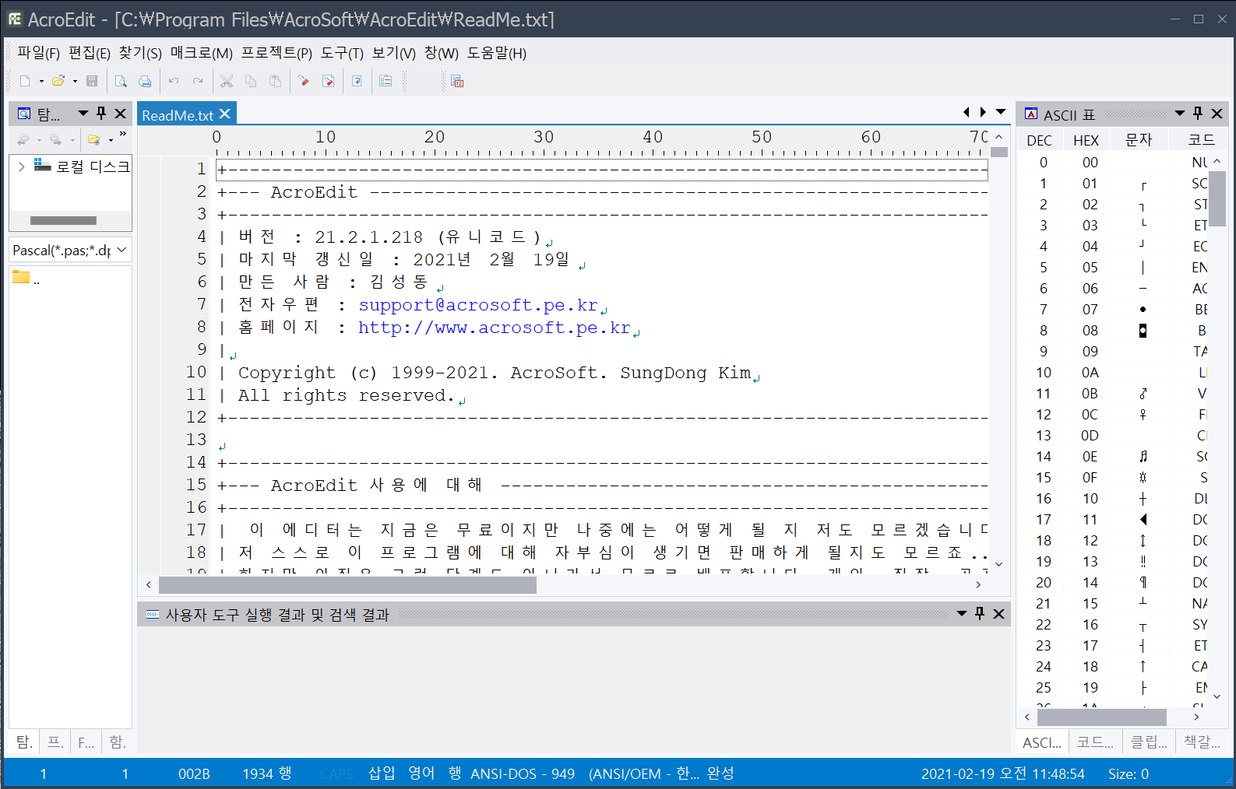Create a new file with the New icon
Image resolution: width=1236 pixels, height=789 pixels.
25,81
